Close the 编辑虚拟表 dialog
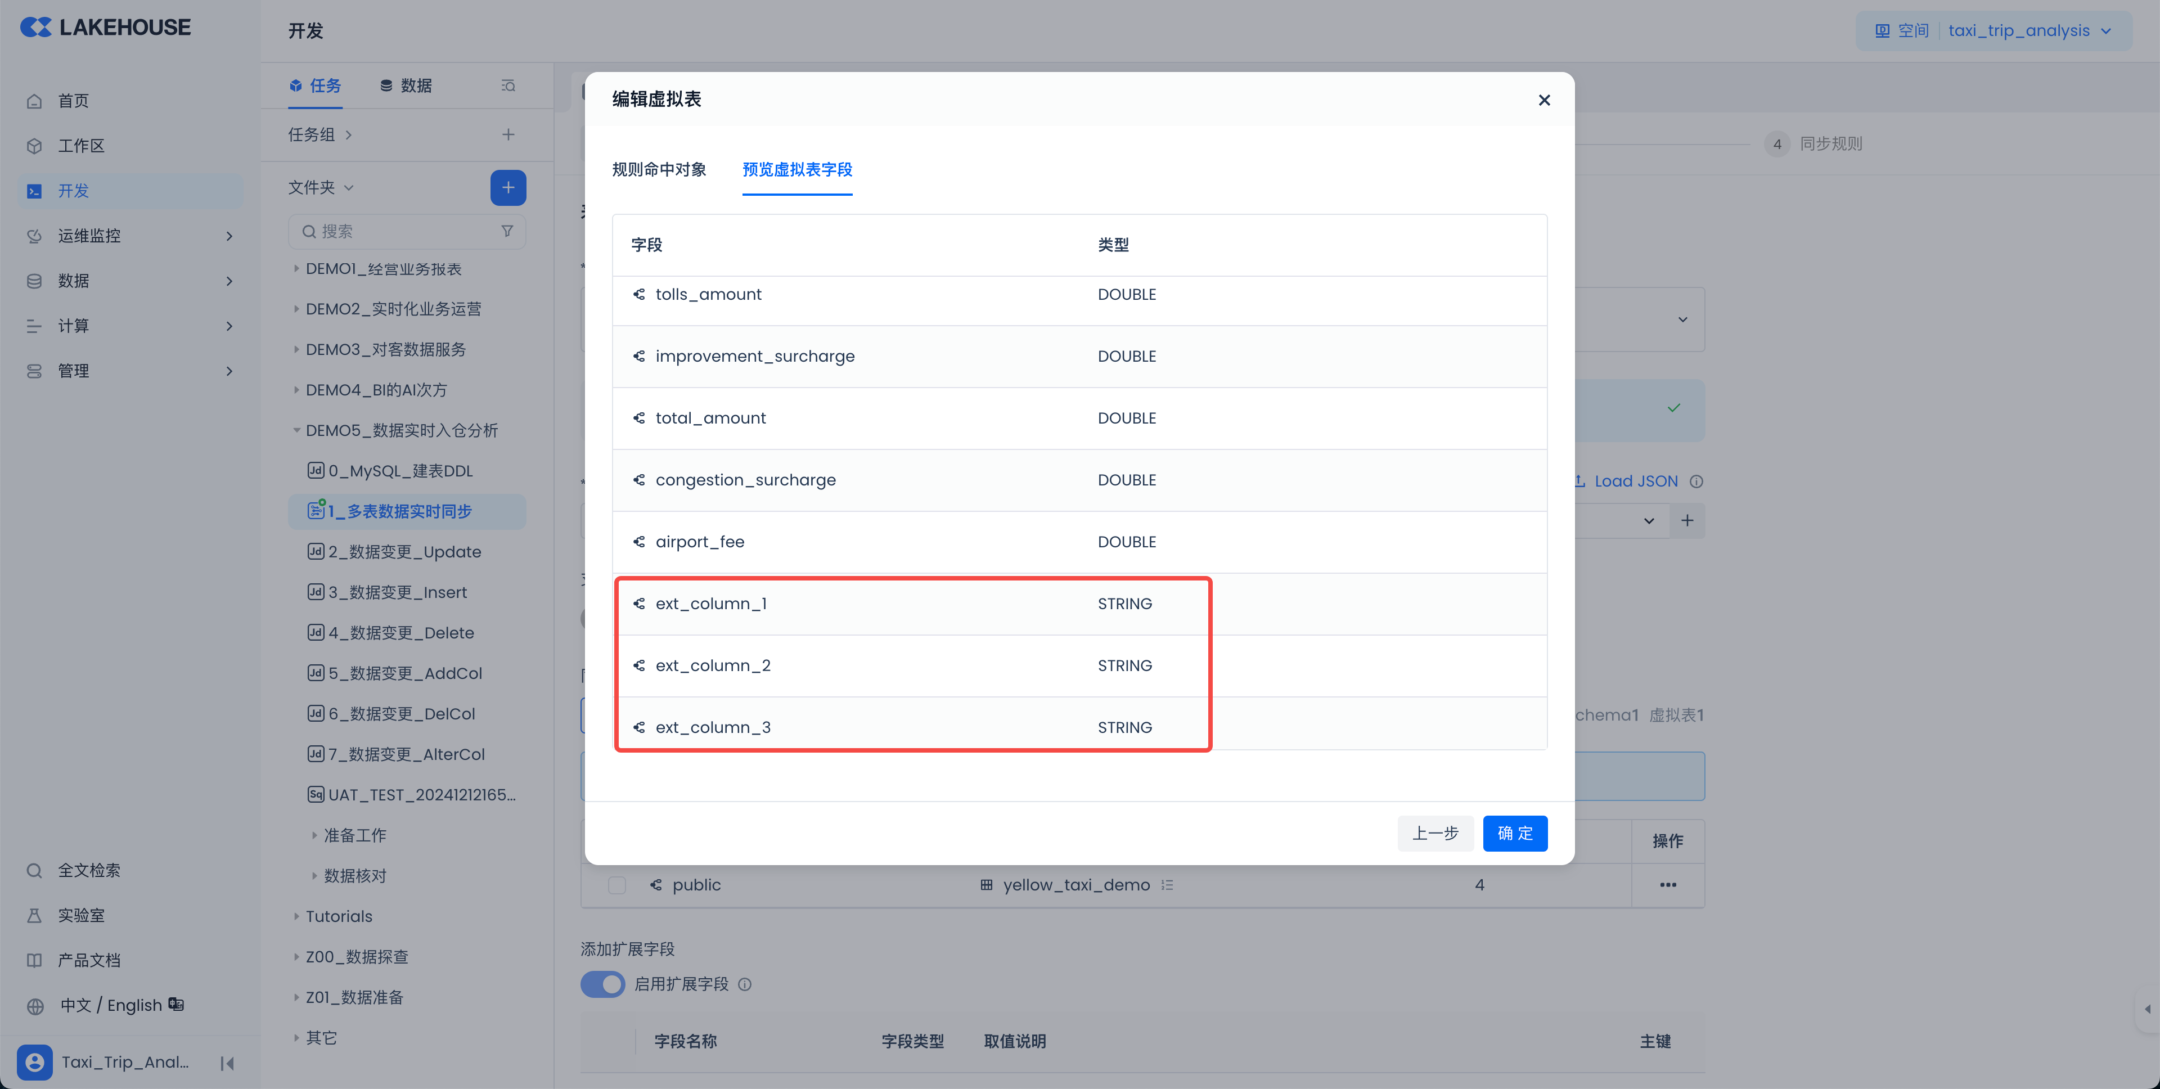The height and width of the screenshot is (1089, 2160). pos(1543,100)
